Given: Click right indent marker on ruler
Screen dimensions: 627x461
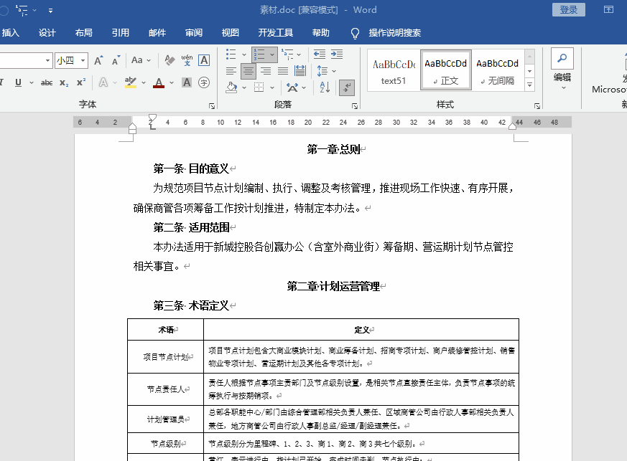Looking at the screenshot, I should coord(512,126).
